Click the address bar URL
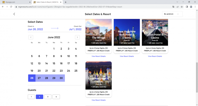The image size is (198, 106). [x=70, y=7]
